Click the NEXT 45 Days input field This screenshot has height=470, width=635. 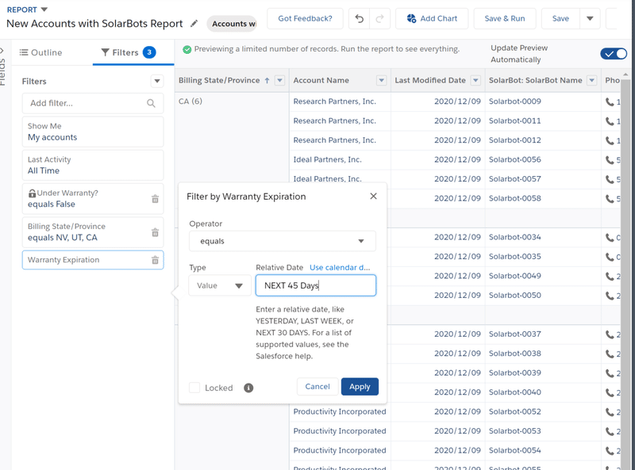click(x=314, y=285)
